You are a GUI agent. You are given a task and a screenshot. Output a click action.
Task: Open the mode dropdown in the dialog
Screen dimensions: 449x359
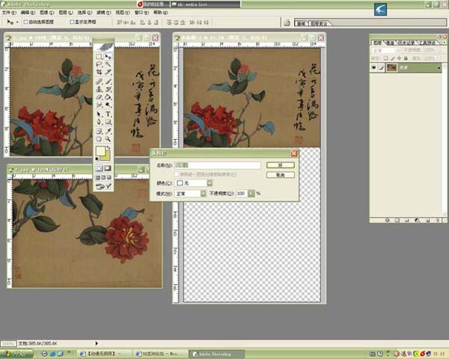[203, 194]
